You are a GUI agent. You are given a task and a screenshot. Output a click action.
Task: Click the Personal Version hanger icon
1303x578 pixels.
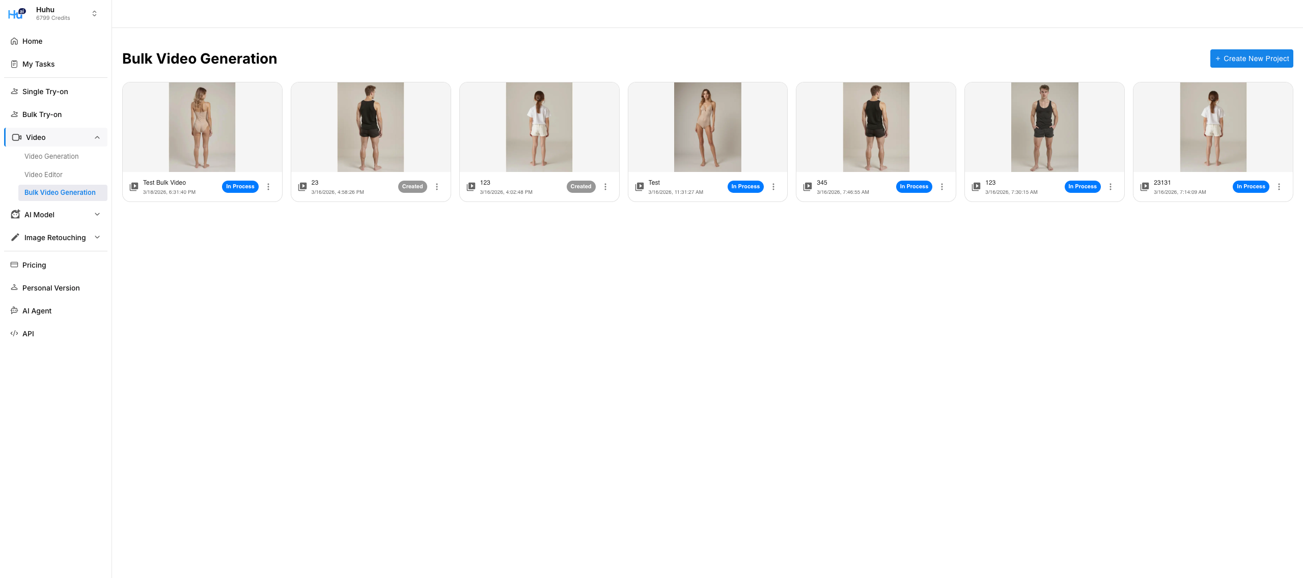[x=14, y=288]
